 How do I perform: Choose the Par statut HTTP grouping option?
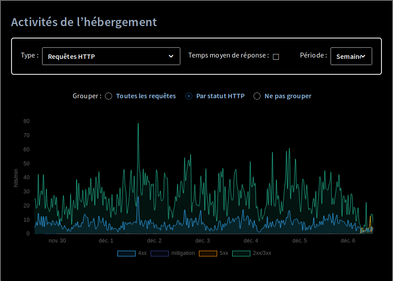click(189, 96)
